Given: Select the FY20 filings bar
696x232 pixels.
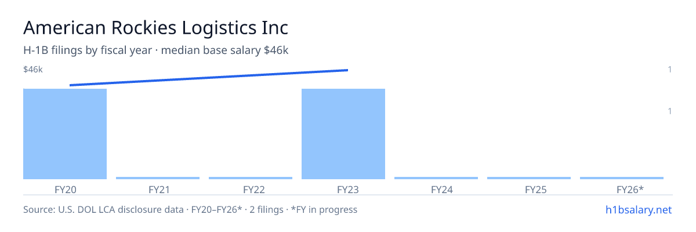Looking at the screenshot, I should 65,134.
